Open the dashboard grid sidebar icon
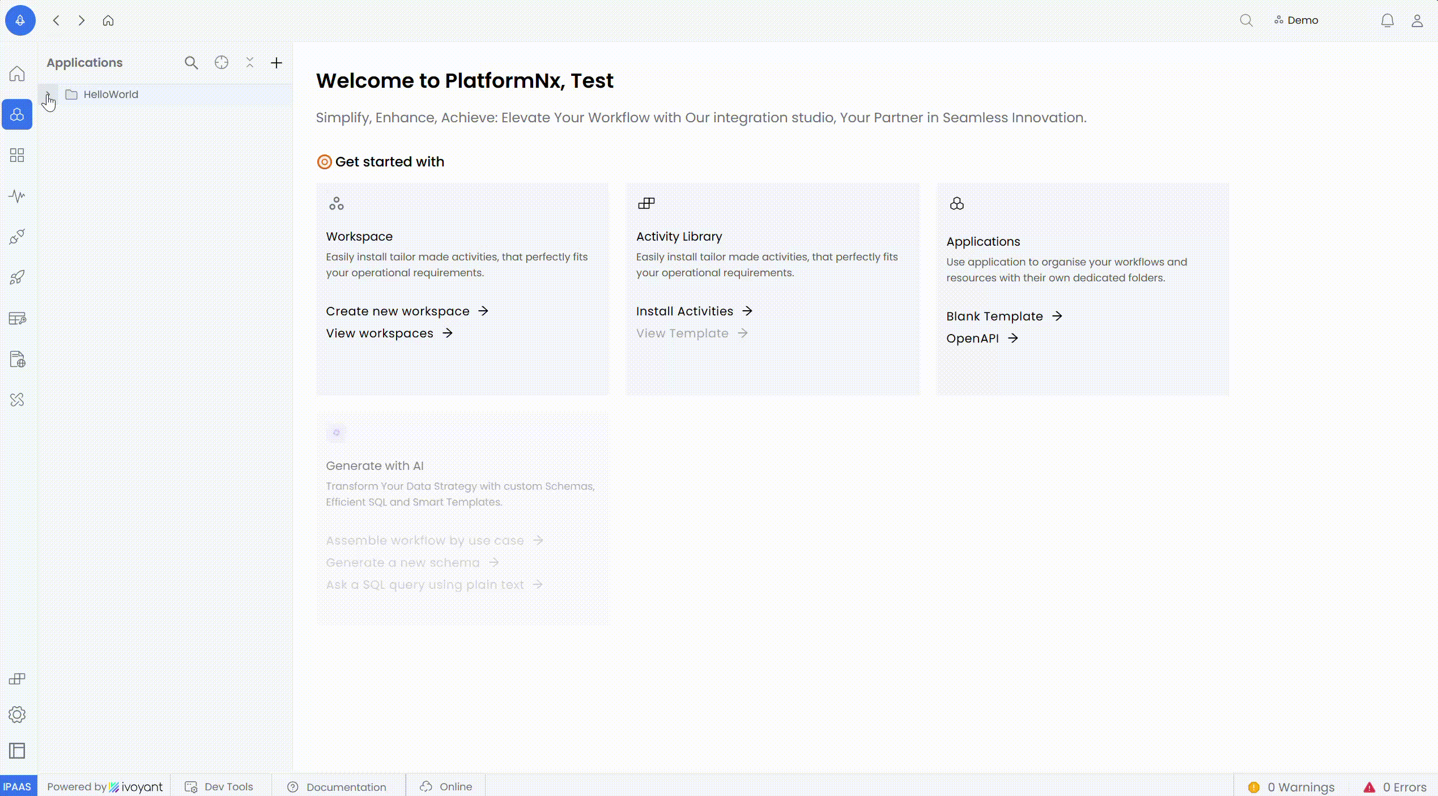Viewport: 1438px width, 796px height. [17, 155]
